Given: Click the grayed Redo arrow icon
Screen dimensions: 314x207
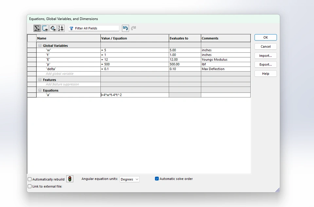Looking at the screenshot, I should tap(133, 28).
